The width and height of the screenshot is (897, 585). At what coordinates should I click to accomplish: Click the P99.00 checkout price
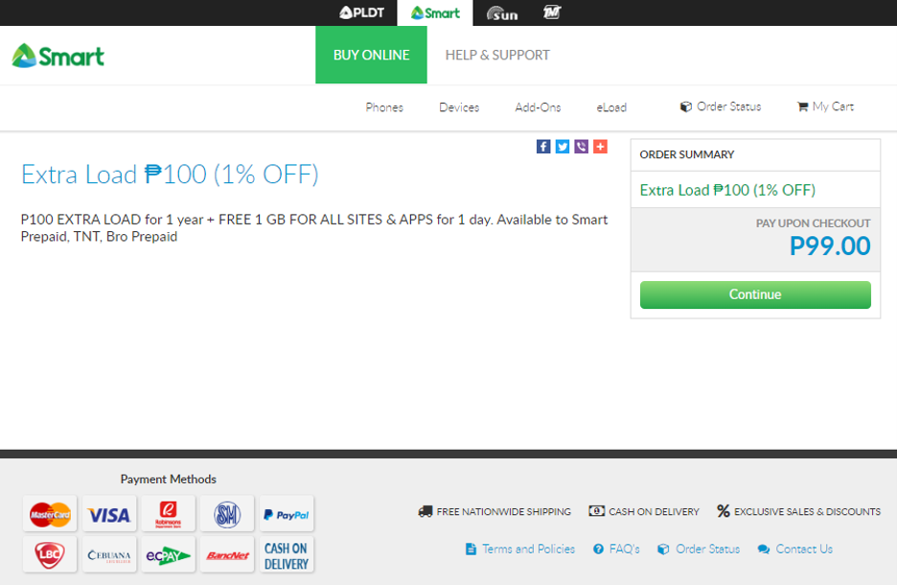coord(830,246)
